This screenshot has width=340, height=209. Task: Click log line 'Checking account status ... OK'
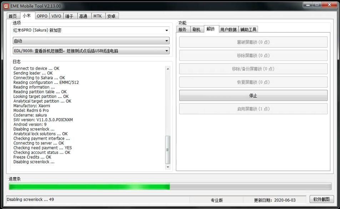[x=42, y=153]
